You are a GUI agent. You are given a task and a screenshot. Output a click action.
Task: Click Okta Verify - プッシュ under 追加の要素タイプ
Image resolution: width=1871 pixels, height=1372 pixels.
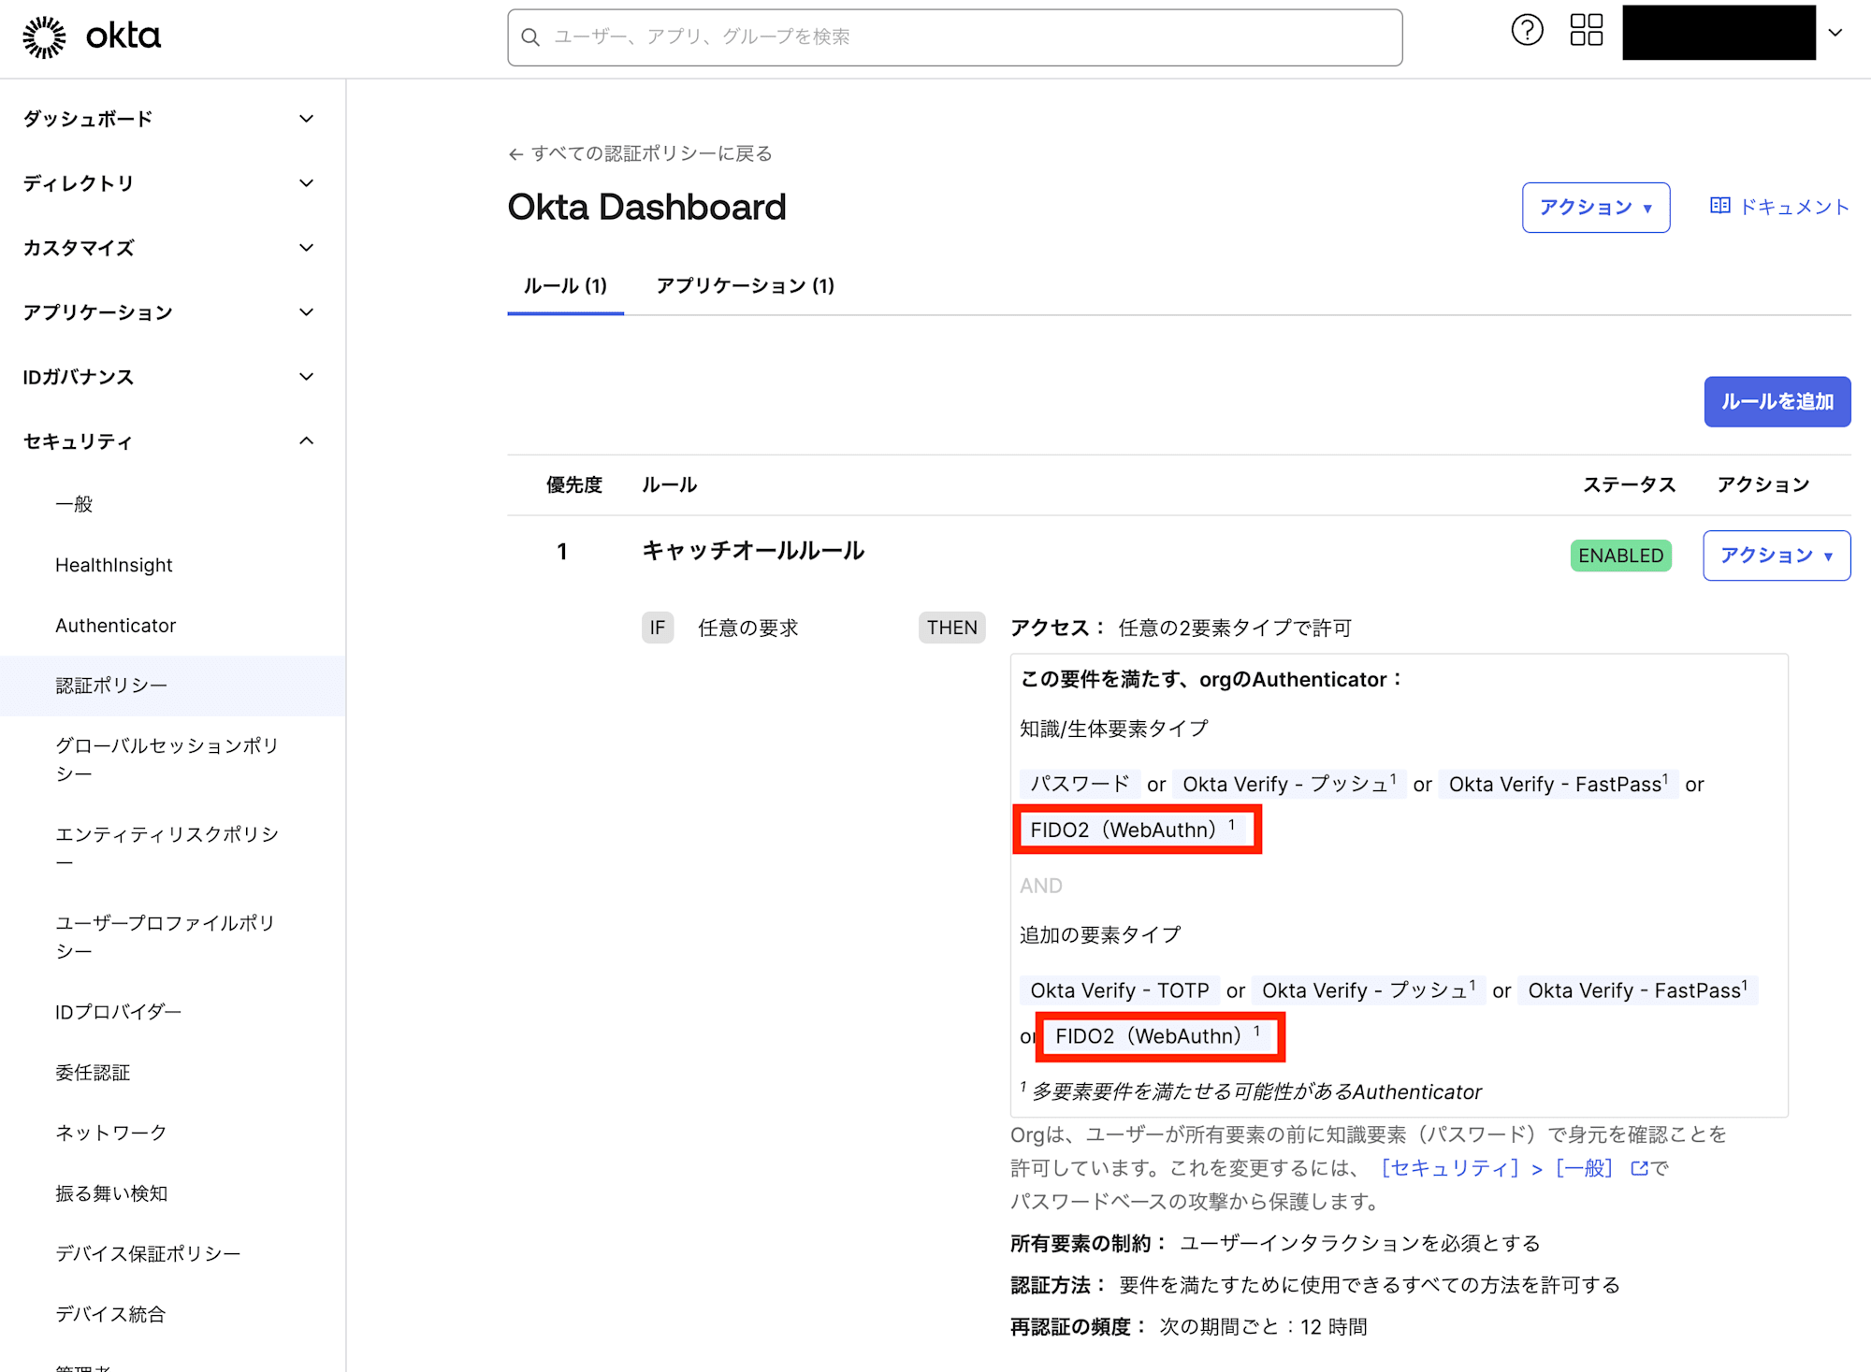(1369, 990)
